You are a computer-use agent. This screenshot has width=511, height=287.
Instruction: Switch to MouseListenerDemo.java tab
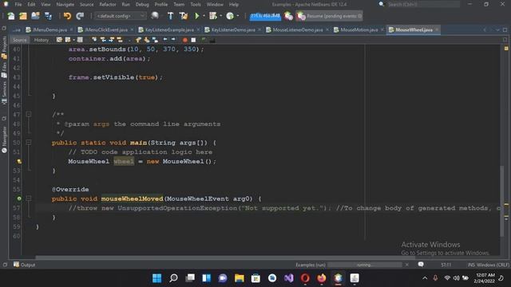coord(297,29)
